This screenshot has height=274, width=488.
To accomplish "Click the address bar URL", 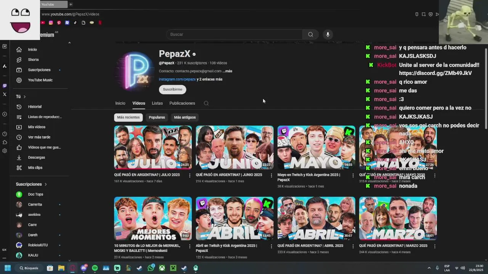I will click(x=70, y=14).
